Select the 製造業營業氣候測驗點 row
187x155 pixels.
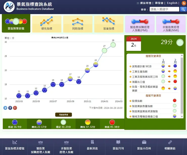154,111
